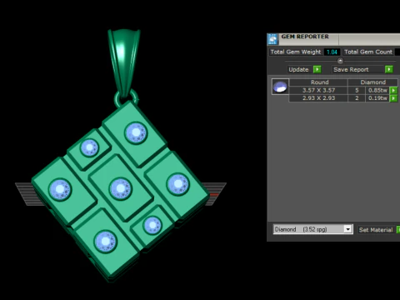Click the quantity 5 cell
400x300 pixels.
pos(357,90)
